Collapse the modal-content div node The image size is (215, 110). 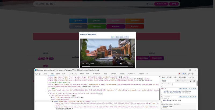tap(50, 96)
